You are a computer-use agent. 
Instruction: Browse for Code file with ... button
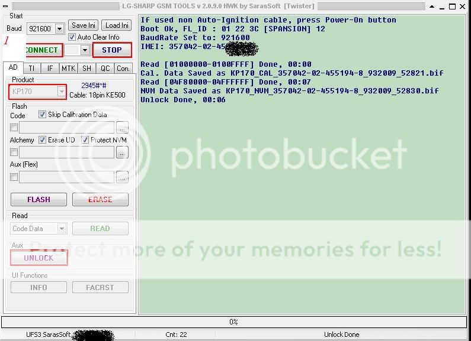122,127
